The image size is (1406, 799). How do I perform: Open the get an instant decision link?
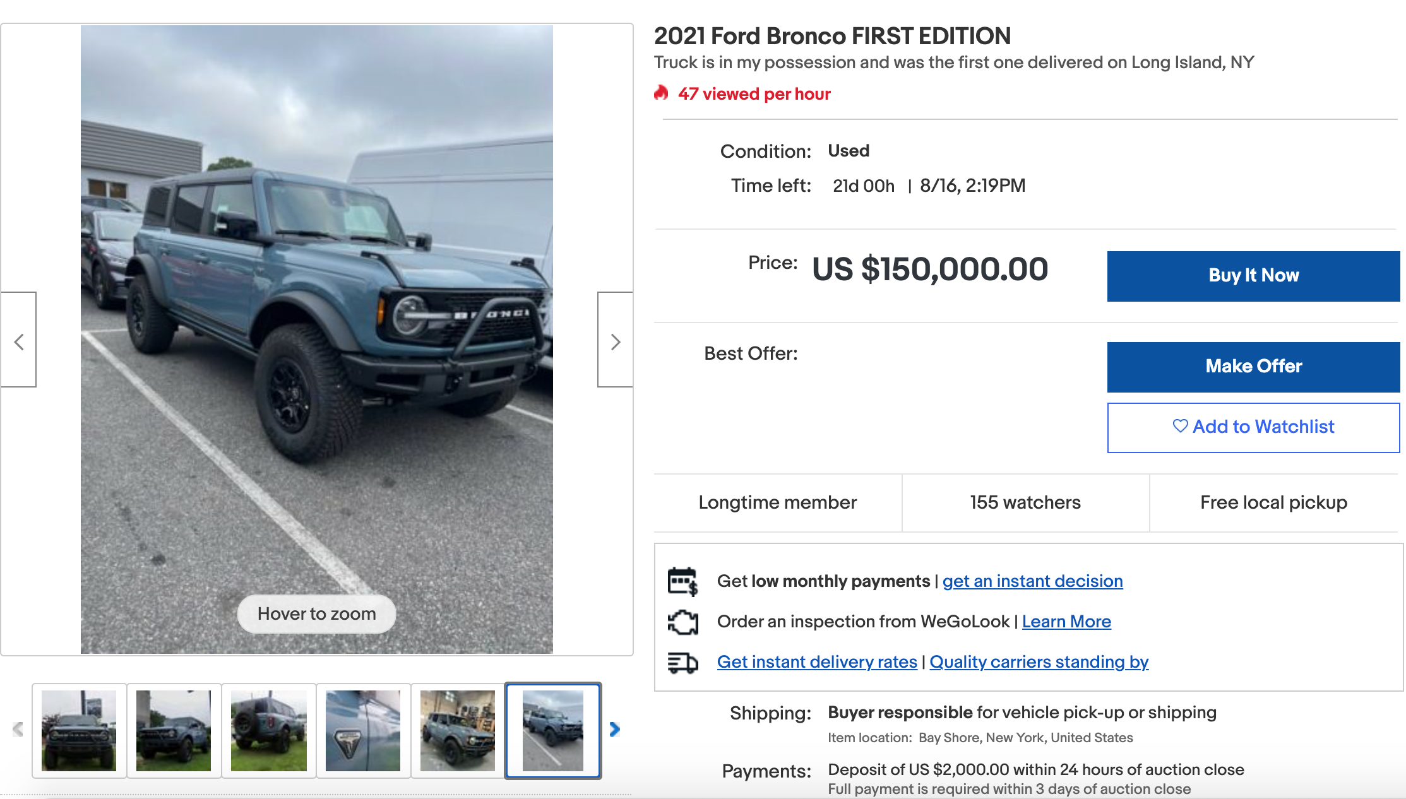[x=1032, y=581]
